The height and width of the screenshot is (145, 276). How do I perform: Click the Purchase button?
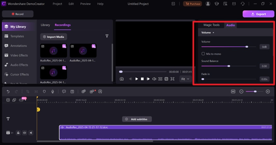coord(193,4)
